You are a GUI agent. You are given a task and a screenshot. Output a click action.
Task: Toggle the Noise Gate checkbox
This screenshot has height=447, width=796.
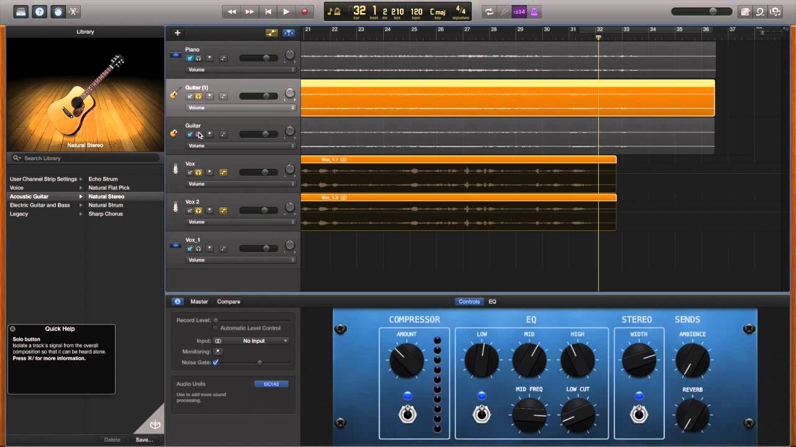click(x=216, y=362)
